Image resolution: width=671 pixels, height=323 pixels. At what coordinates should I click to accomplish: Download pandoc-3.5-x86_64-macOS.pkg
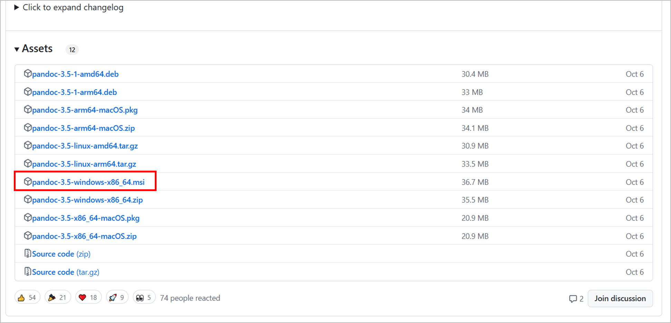86,218
